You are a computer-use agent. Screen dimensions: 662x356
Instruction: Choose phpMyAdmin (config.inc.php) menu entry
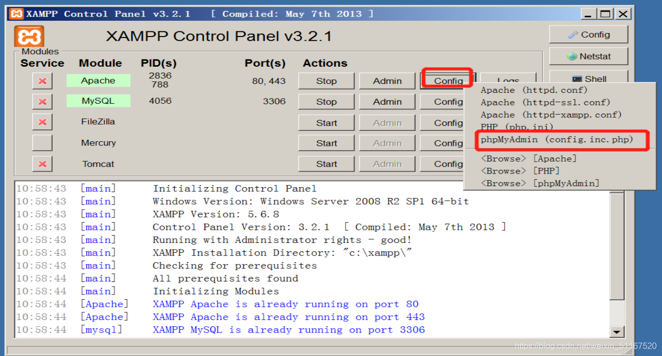557,139
